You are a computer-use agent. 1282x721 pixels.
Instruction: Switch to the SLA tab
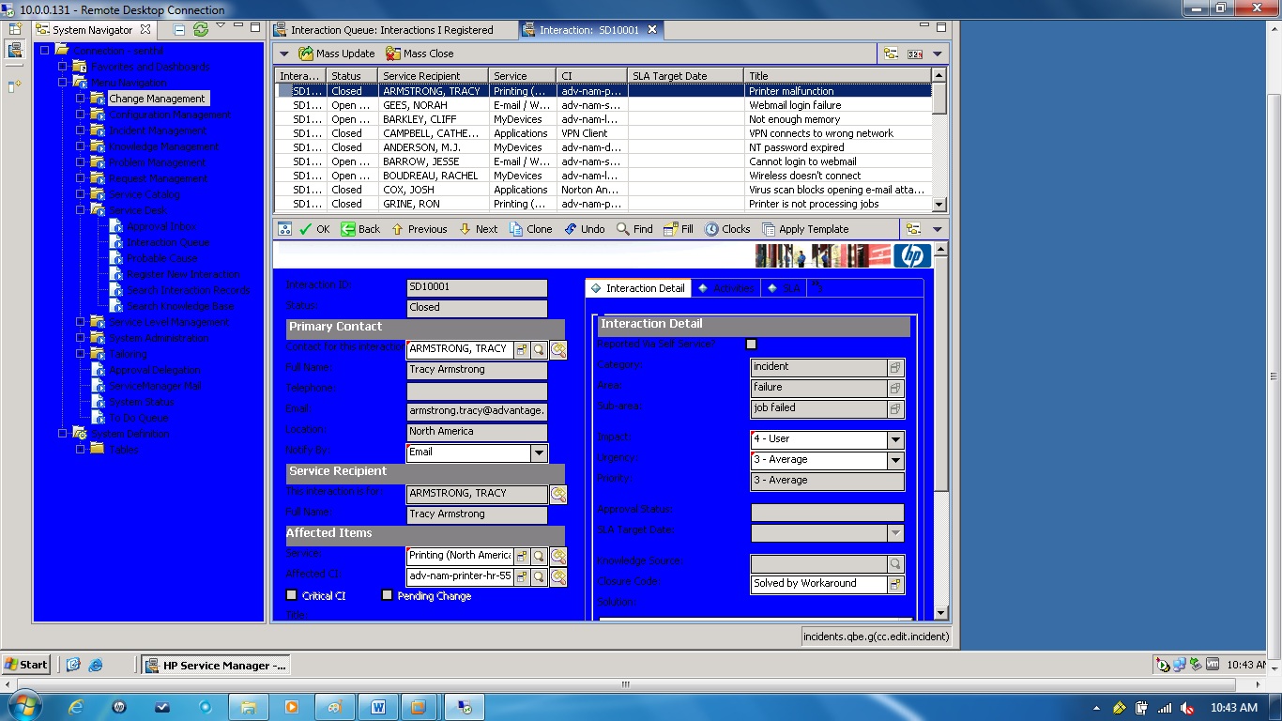785,287
